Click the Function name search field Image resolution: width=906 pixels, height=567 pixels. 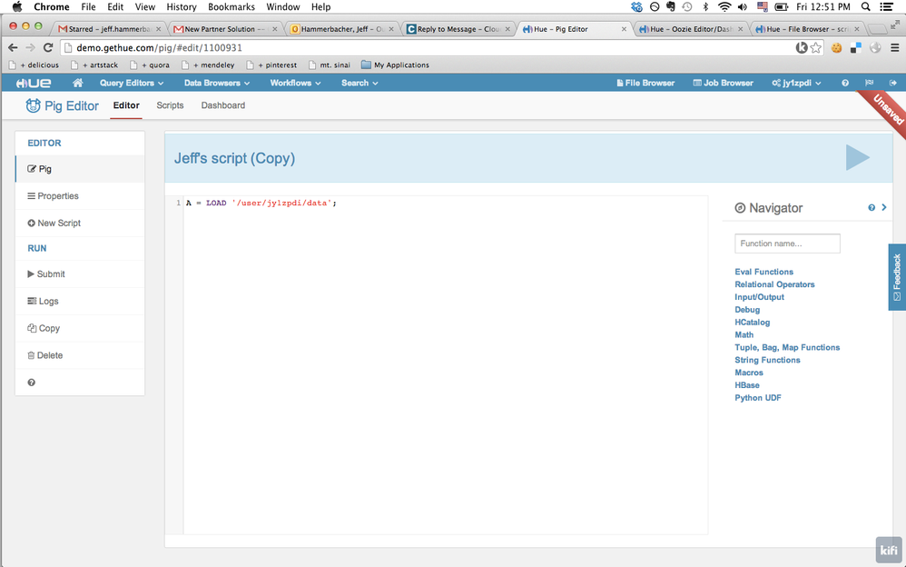tap(787, 244)
